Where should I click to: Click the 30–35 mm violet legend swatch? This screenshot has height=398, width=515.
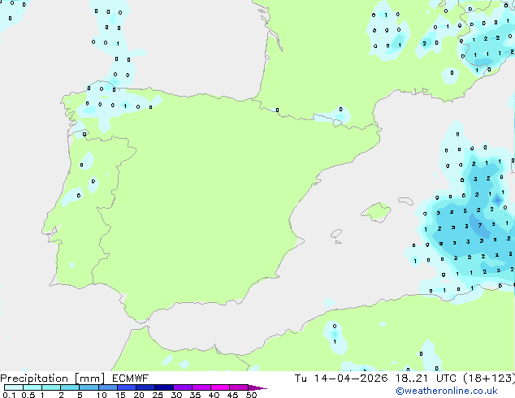[x=183, y=387]
